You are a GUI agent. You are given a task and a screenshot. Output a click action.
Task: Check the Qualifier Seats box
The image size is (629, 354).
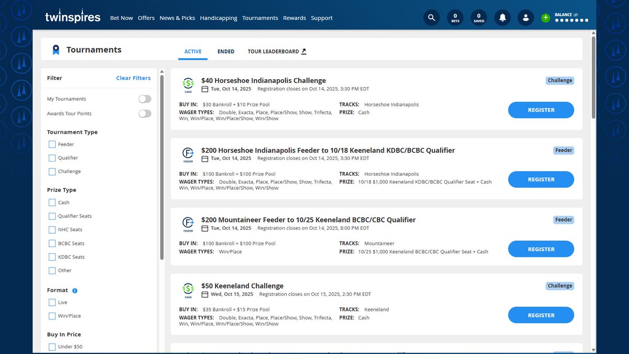[52, 216]
